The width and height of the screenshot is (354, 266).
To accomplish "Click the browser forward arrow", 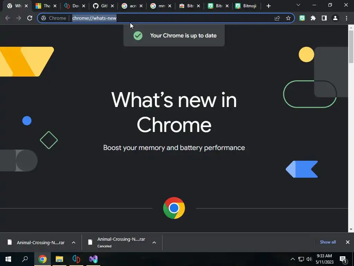I will (x=19, y=18).
